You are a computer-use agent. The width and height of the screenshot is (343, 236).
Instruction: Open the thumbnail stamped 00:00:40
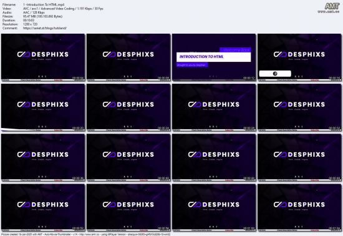(128, 157)
